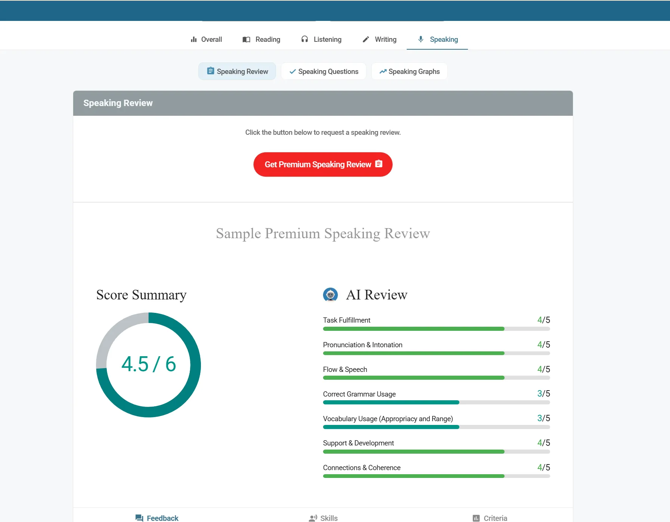This screenshot has height=522, width=670.
Task: Go to the Writing tab
Action: coord(379,39)
